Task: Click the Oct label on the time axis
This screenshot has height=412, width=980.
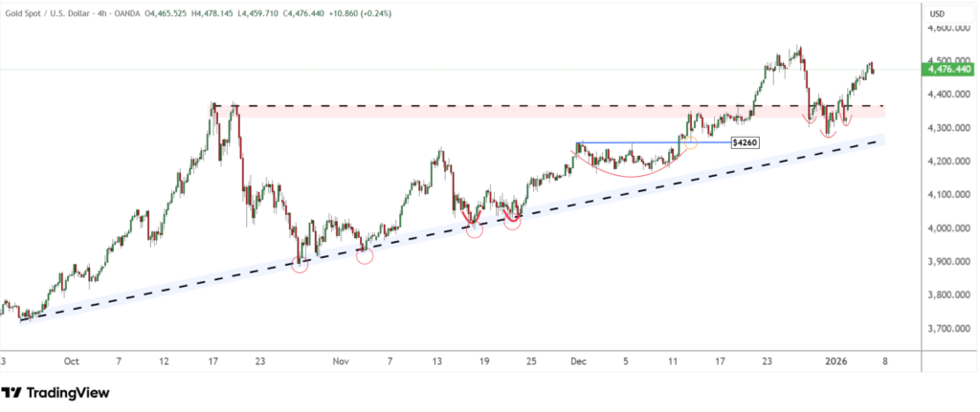Action: click(x=70, y=362)
